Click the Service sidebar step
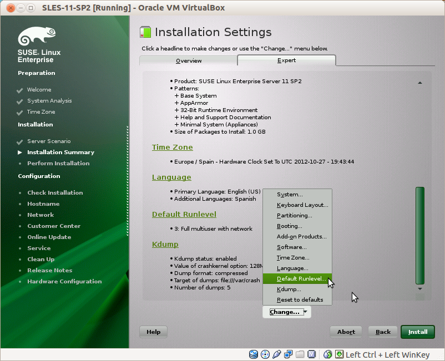The image size is (445, 361). [39, 248]
